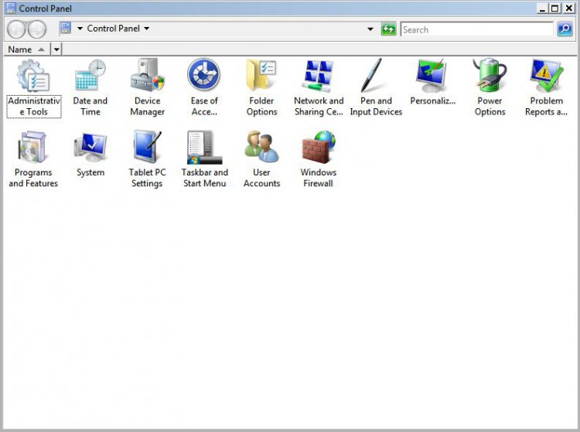
Task: Maximize the Control Panel window
Action: click(x=554, y=9)
